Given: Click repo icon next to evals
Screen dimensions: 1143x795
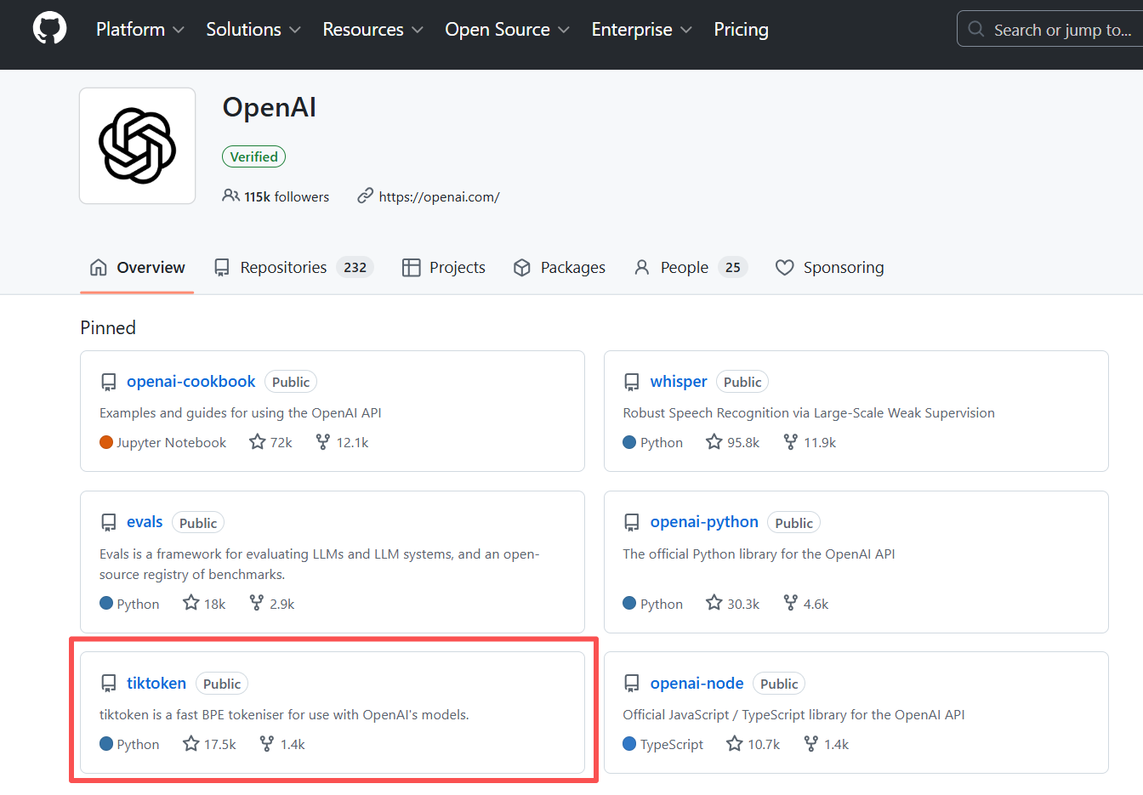Looking at the screenshot, I should 109,522.
